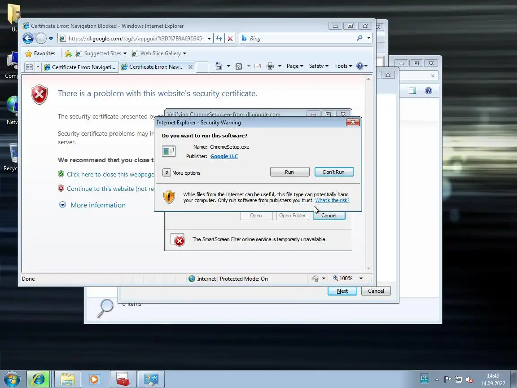Screen dimensions: 517x388
Task: Click the DE language indicator
Action: click(x=424, y=378)
